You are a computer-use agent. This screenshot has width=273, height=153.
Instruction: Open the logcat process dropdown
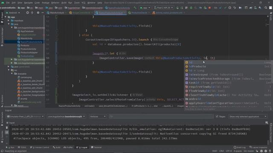click(x=66, y=116)
